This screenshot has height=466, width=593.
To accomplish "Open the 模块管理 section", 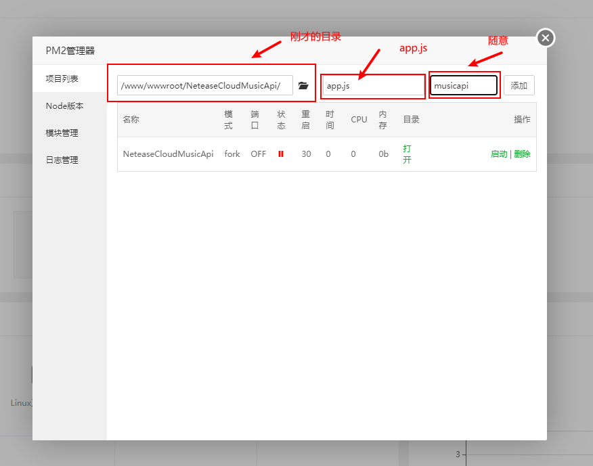I will tap(61, 133).
